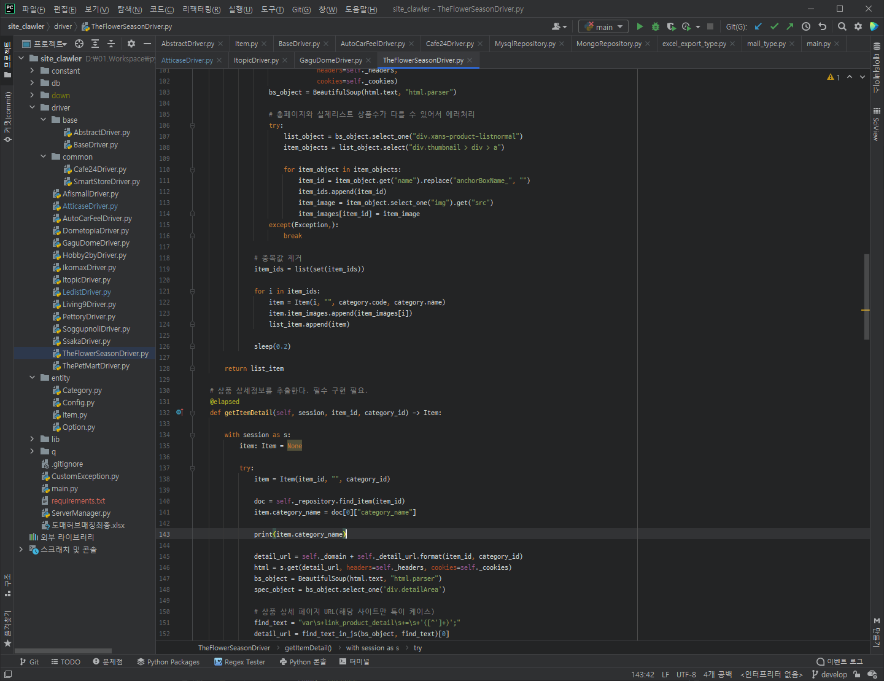Open the 리팩터링(R) menu

tap(201, 9)
